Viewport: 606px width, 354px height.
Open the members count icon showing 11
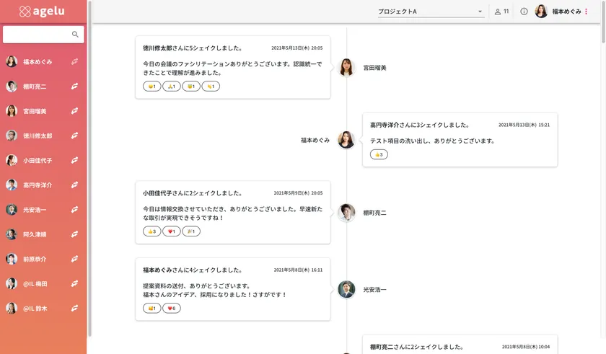pos(501,12)
